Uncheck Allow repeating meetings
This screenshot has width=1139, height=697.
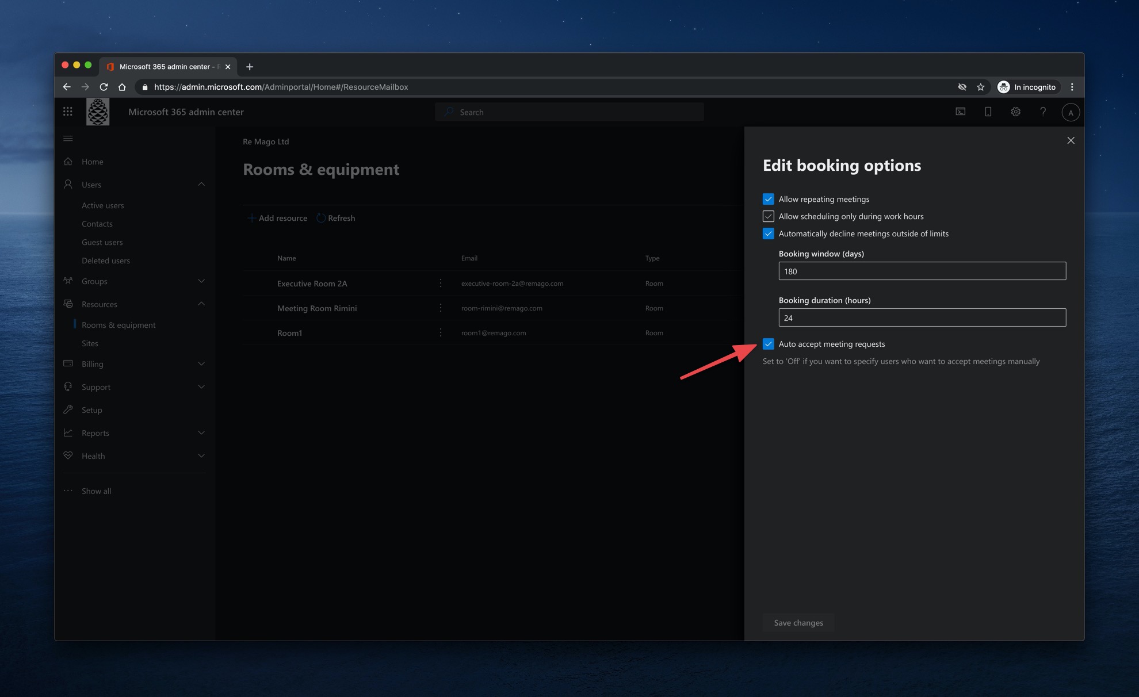tap(768, 199)
